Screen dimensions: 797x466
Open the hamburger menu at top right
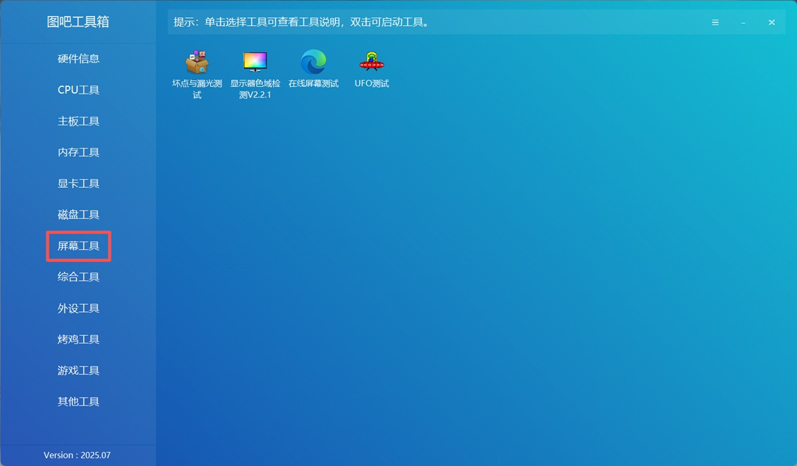click(x=715, y=22)
